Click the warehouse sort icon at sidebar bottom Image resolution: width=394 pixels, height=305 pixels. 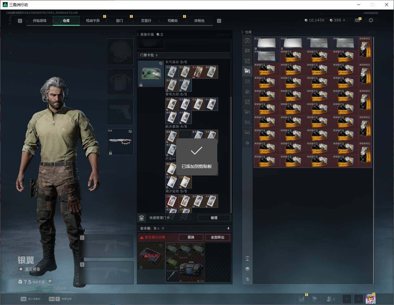coord(247,279)
